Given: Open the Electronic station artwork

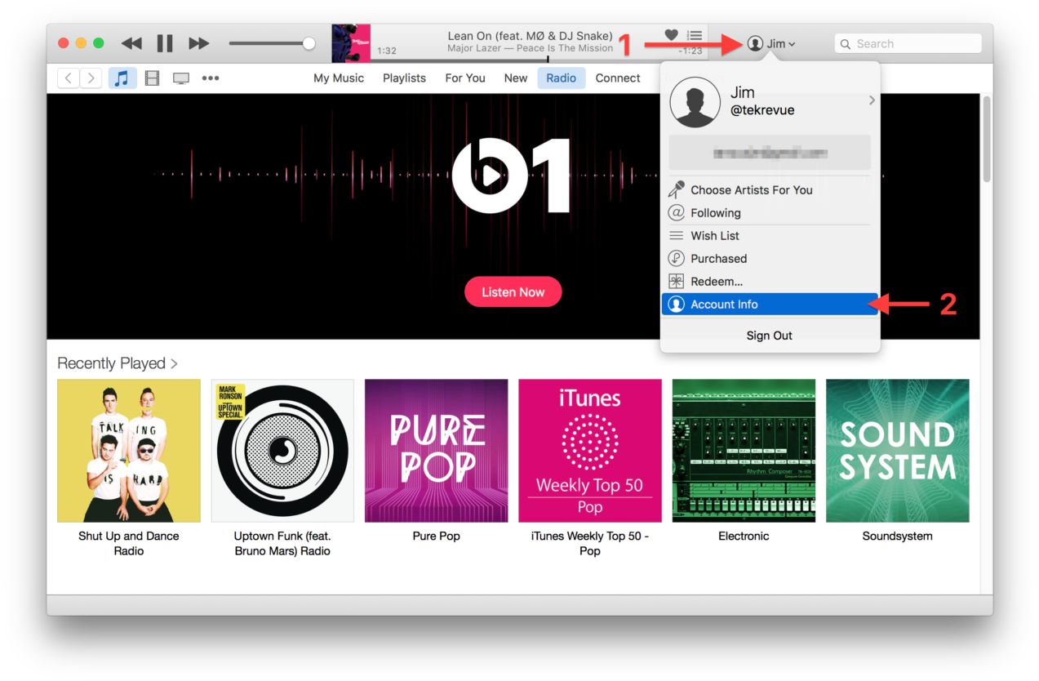Looking at the screenshot, I should point(744,451).
